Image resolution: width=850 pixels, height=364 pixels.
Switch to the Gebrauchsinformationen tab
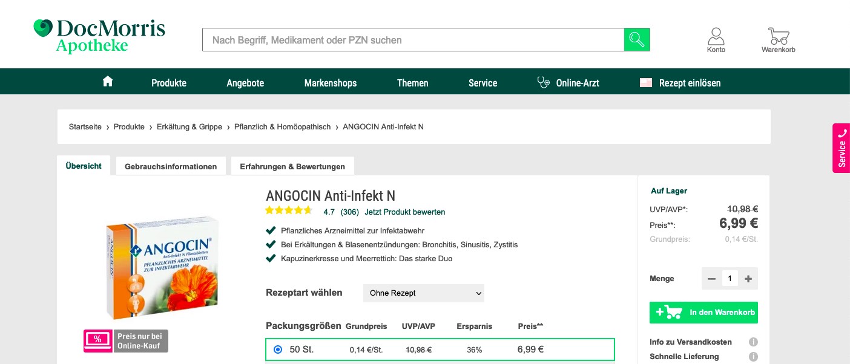pos(171,166)
